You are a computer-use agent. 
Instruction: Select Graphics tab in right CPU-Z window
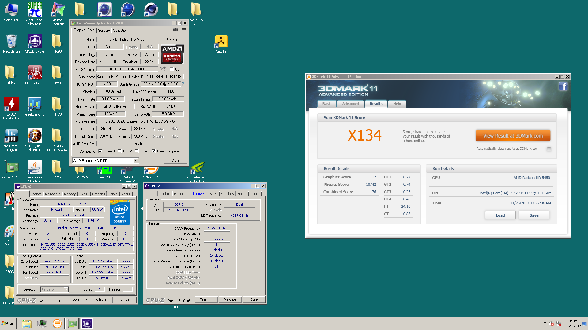tap(228, 194)
